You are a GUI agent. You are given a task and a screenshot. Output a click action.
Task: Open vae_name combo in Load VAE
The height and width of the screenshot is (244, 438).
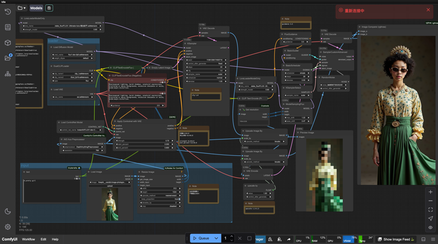coord(72,97)
